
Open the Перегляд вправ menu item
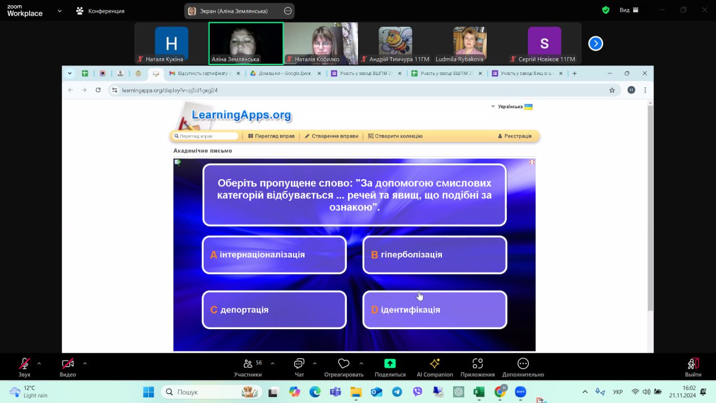click(x=271, y=136)
